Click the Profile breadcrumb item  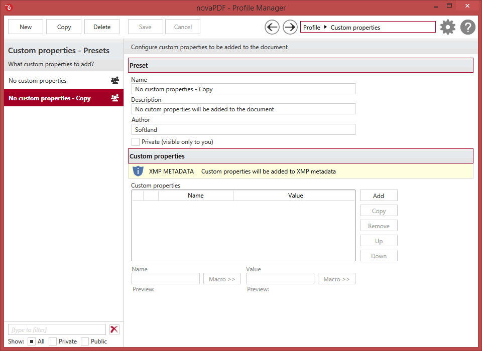tap(312, 28)
